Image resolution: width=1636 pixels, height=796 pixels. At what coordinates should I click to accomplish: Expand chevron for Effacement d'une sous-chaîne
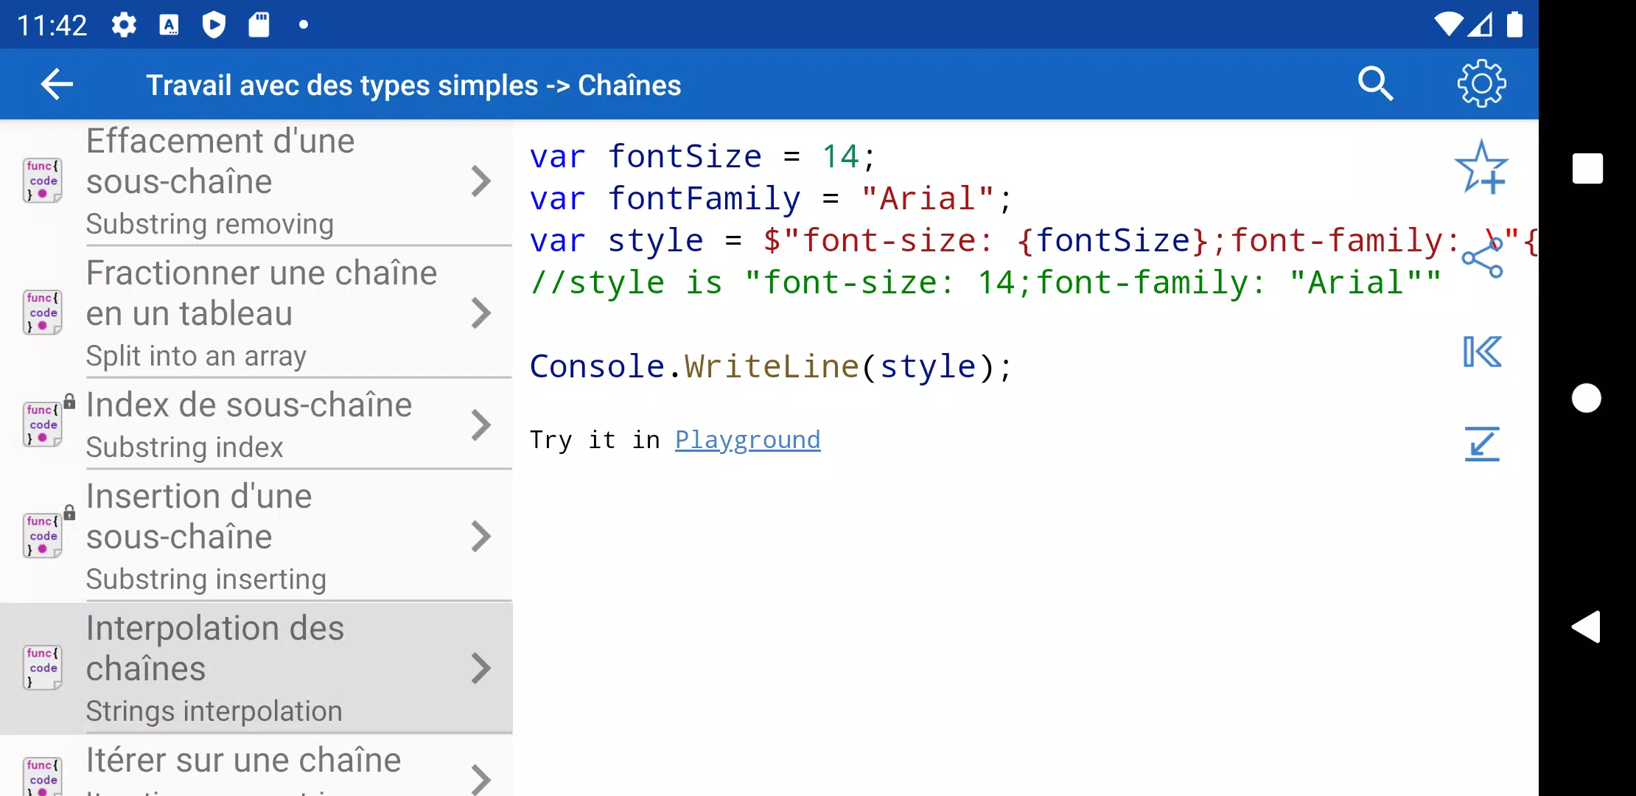pyautogui.click(x=480, y=181)
